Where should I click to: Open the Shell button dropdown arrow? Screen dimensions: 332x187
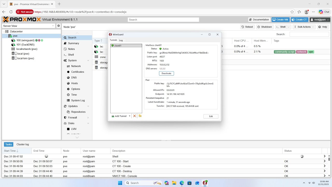(x=289, y=27)
